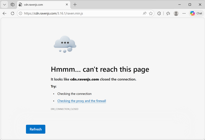The image size is (205, 140).
Task: Open the Favorites list icon
Action: [168, 13]
